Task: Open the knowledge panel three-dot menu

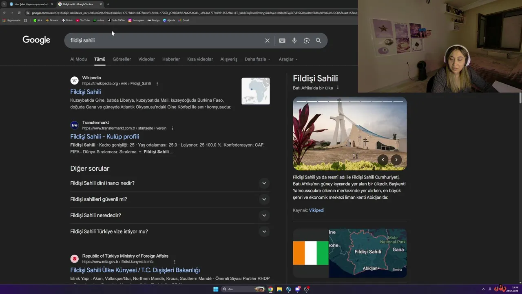Action: 338,88
